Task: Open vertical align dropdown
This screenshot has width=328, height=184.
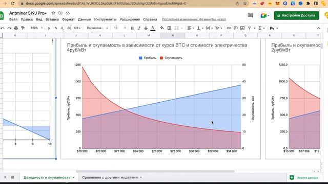Action: 200,28
